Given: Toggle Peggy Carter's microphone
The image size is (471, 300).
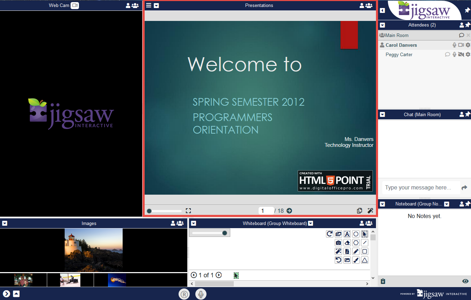Looking at the screenshot, I should coord(454,54).
